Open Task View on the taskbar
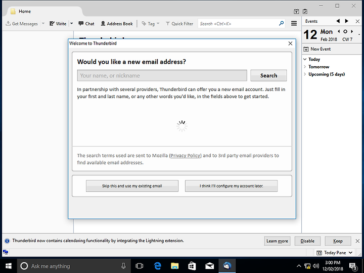This screenshot has height=273, width=364. point(140,266)
